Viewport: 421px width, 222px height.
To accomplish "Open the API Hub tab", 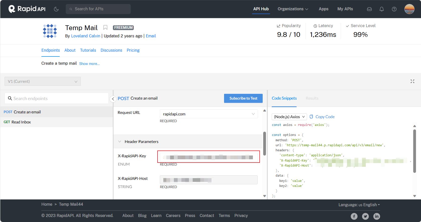I will 261,9.
